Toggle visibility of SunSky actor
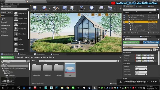Image resolution: width=160 pixels, height=90 pixels. point(124,22)
